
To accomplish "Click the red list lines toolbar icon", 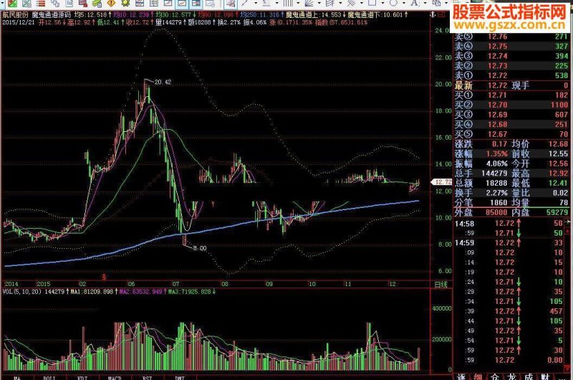I will click(41, 4).
